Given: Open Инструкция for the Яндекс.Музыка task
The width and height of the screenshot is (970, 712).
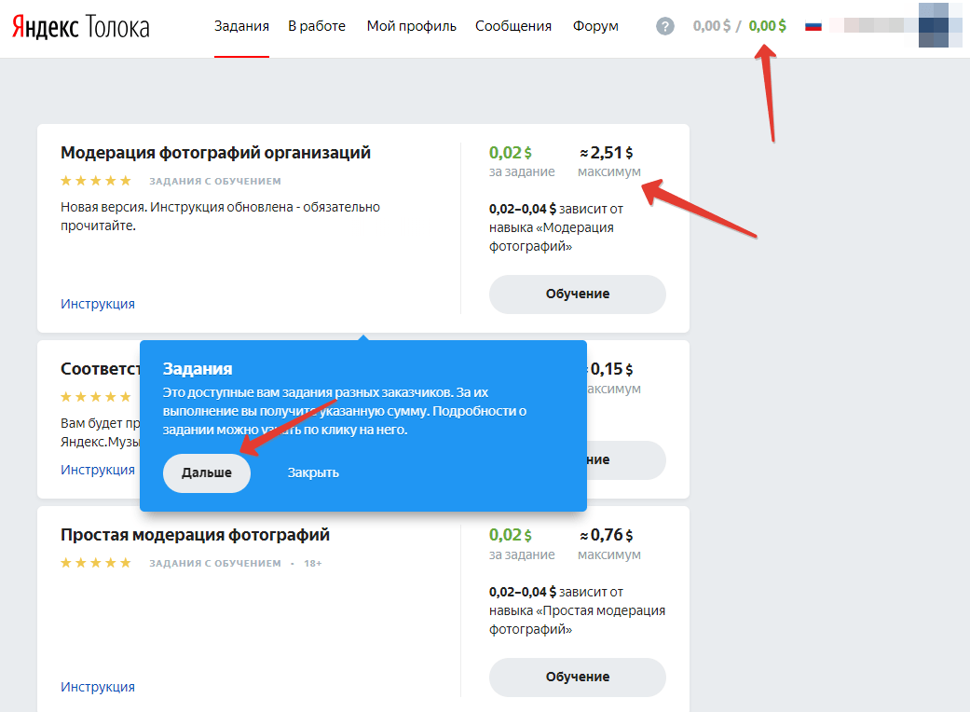Looking at the screenshot, I should tap(98, 470).
